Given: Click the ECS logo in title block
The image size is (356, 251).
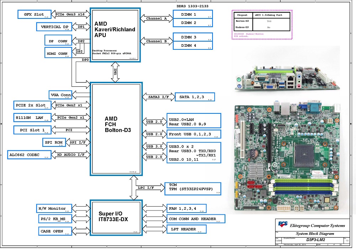Looking at the screenshot, I should pos(283,224).
